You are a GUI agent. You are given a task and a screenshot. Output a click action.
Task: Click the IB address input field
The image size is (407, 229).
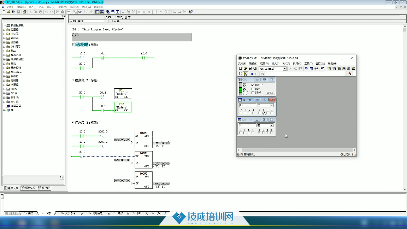point(247,105)
